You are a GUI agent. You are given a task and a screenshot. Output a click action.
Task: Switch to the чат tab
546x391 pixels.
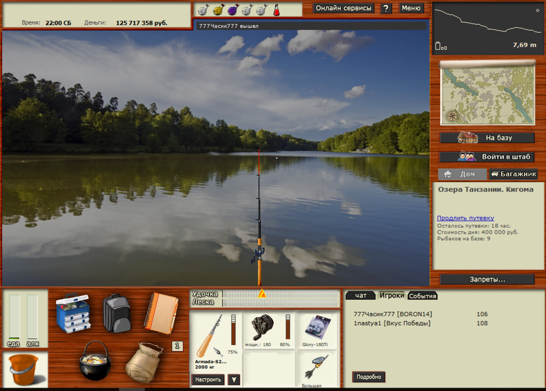(x=361, y=295)
